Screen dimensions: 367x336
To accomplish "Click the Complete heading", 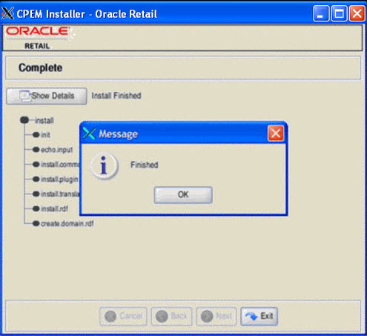I will 41,67.
